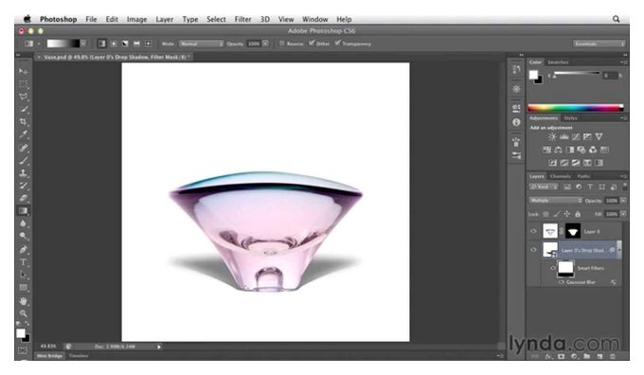Choose the Diamond Gradient style button
Screen dimensions: 644x375
tap(149, 44)
